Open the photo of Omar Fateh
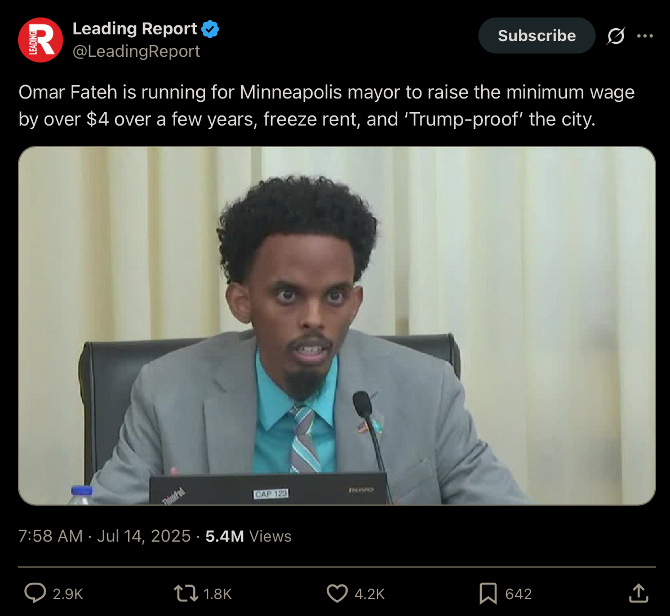The width and height of the screenshot is (670, 616). click(x=337, y=325)
